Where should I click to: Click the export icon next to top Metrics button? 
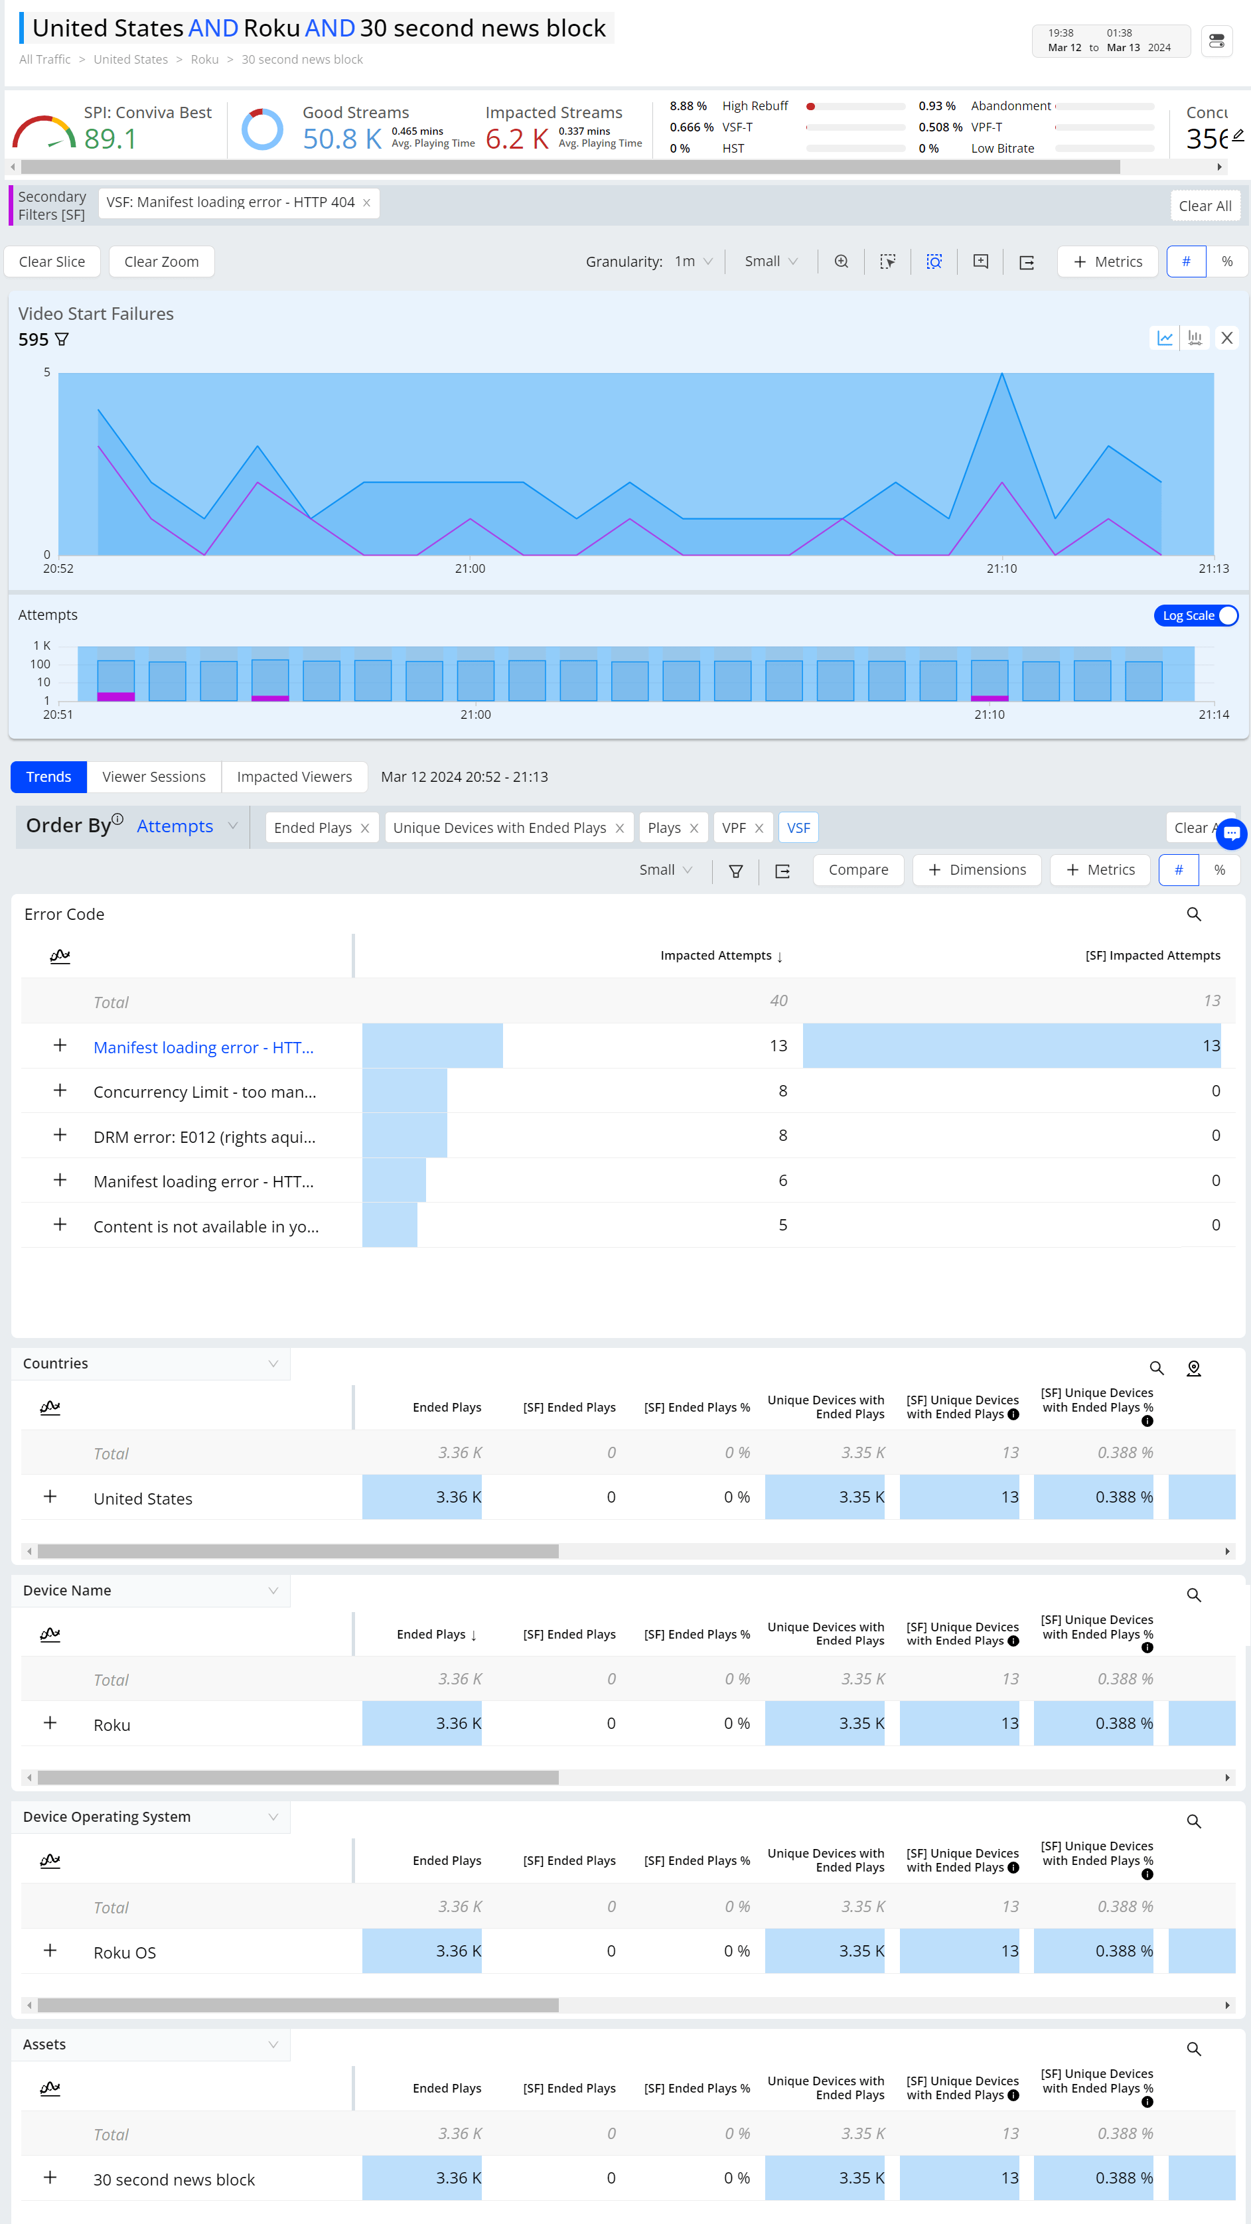(x=1027, y=262)
